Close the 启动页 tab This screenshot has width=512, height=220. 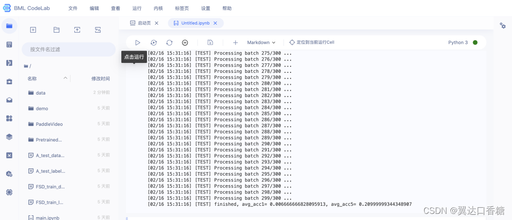[156, 23]
